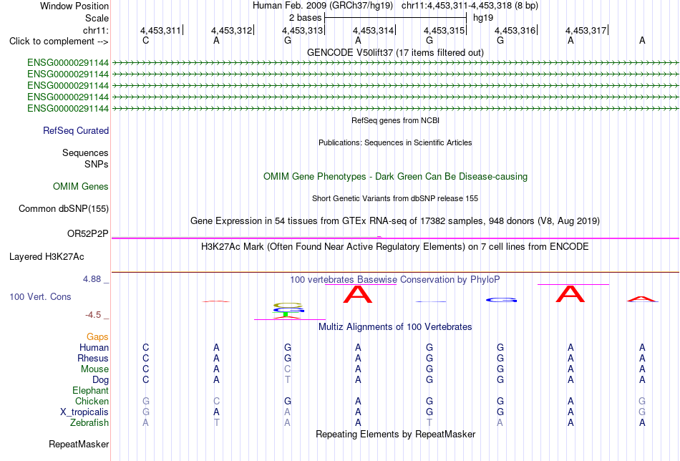Select the Zebrafish species label
This screenshot has height=461, width=680.
coord(89,422)
